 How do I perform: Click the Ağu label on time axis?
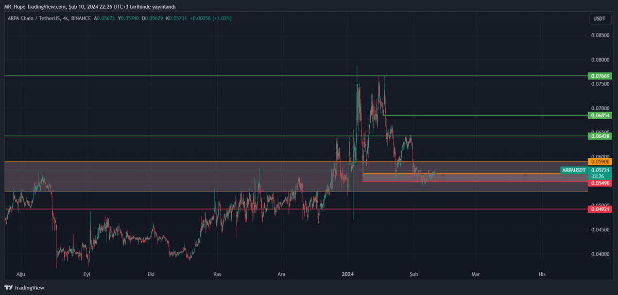(x=21, y=274)
